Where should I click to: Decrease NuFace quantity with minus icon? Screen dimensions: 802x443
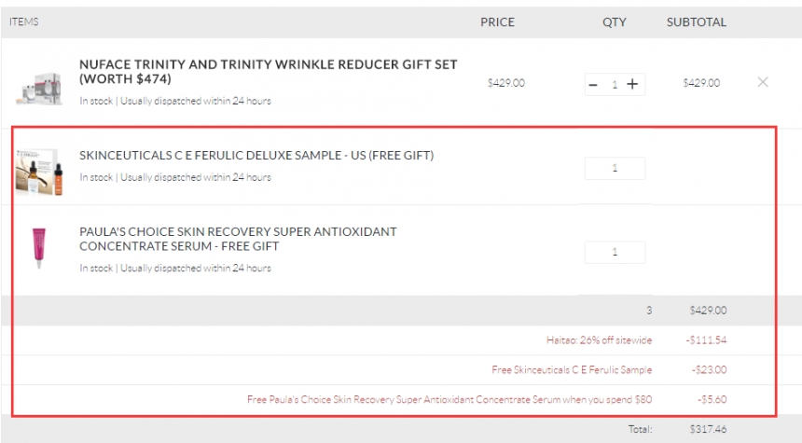[x=593, y=85]
